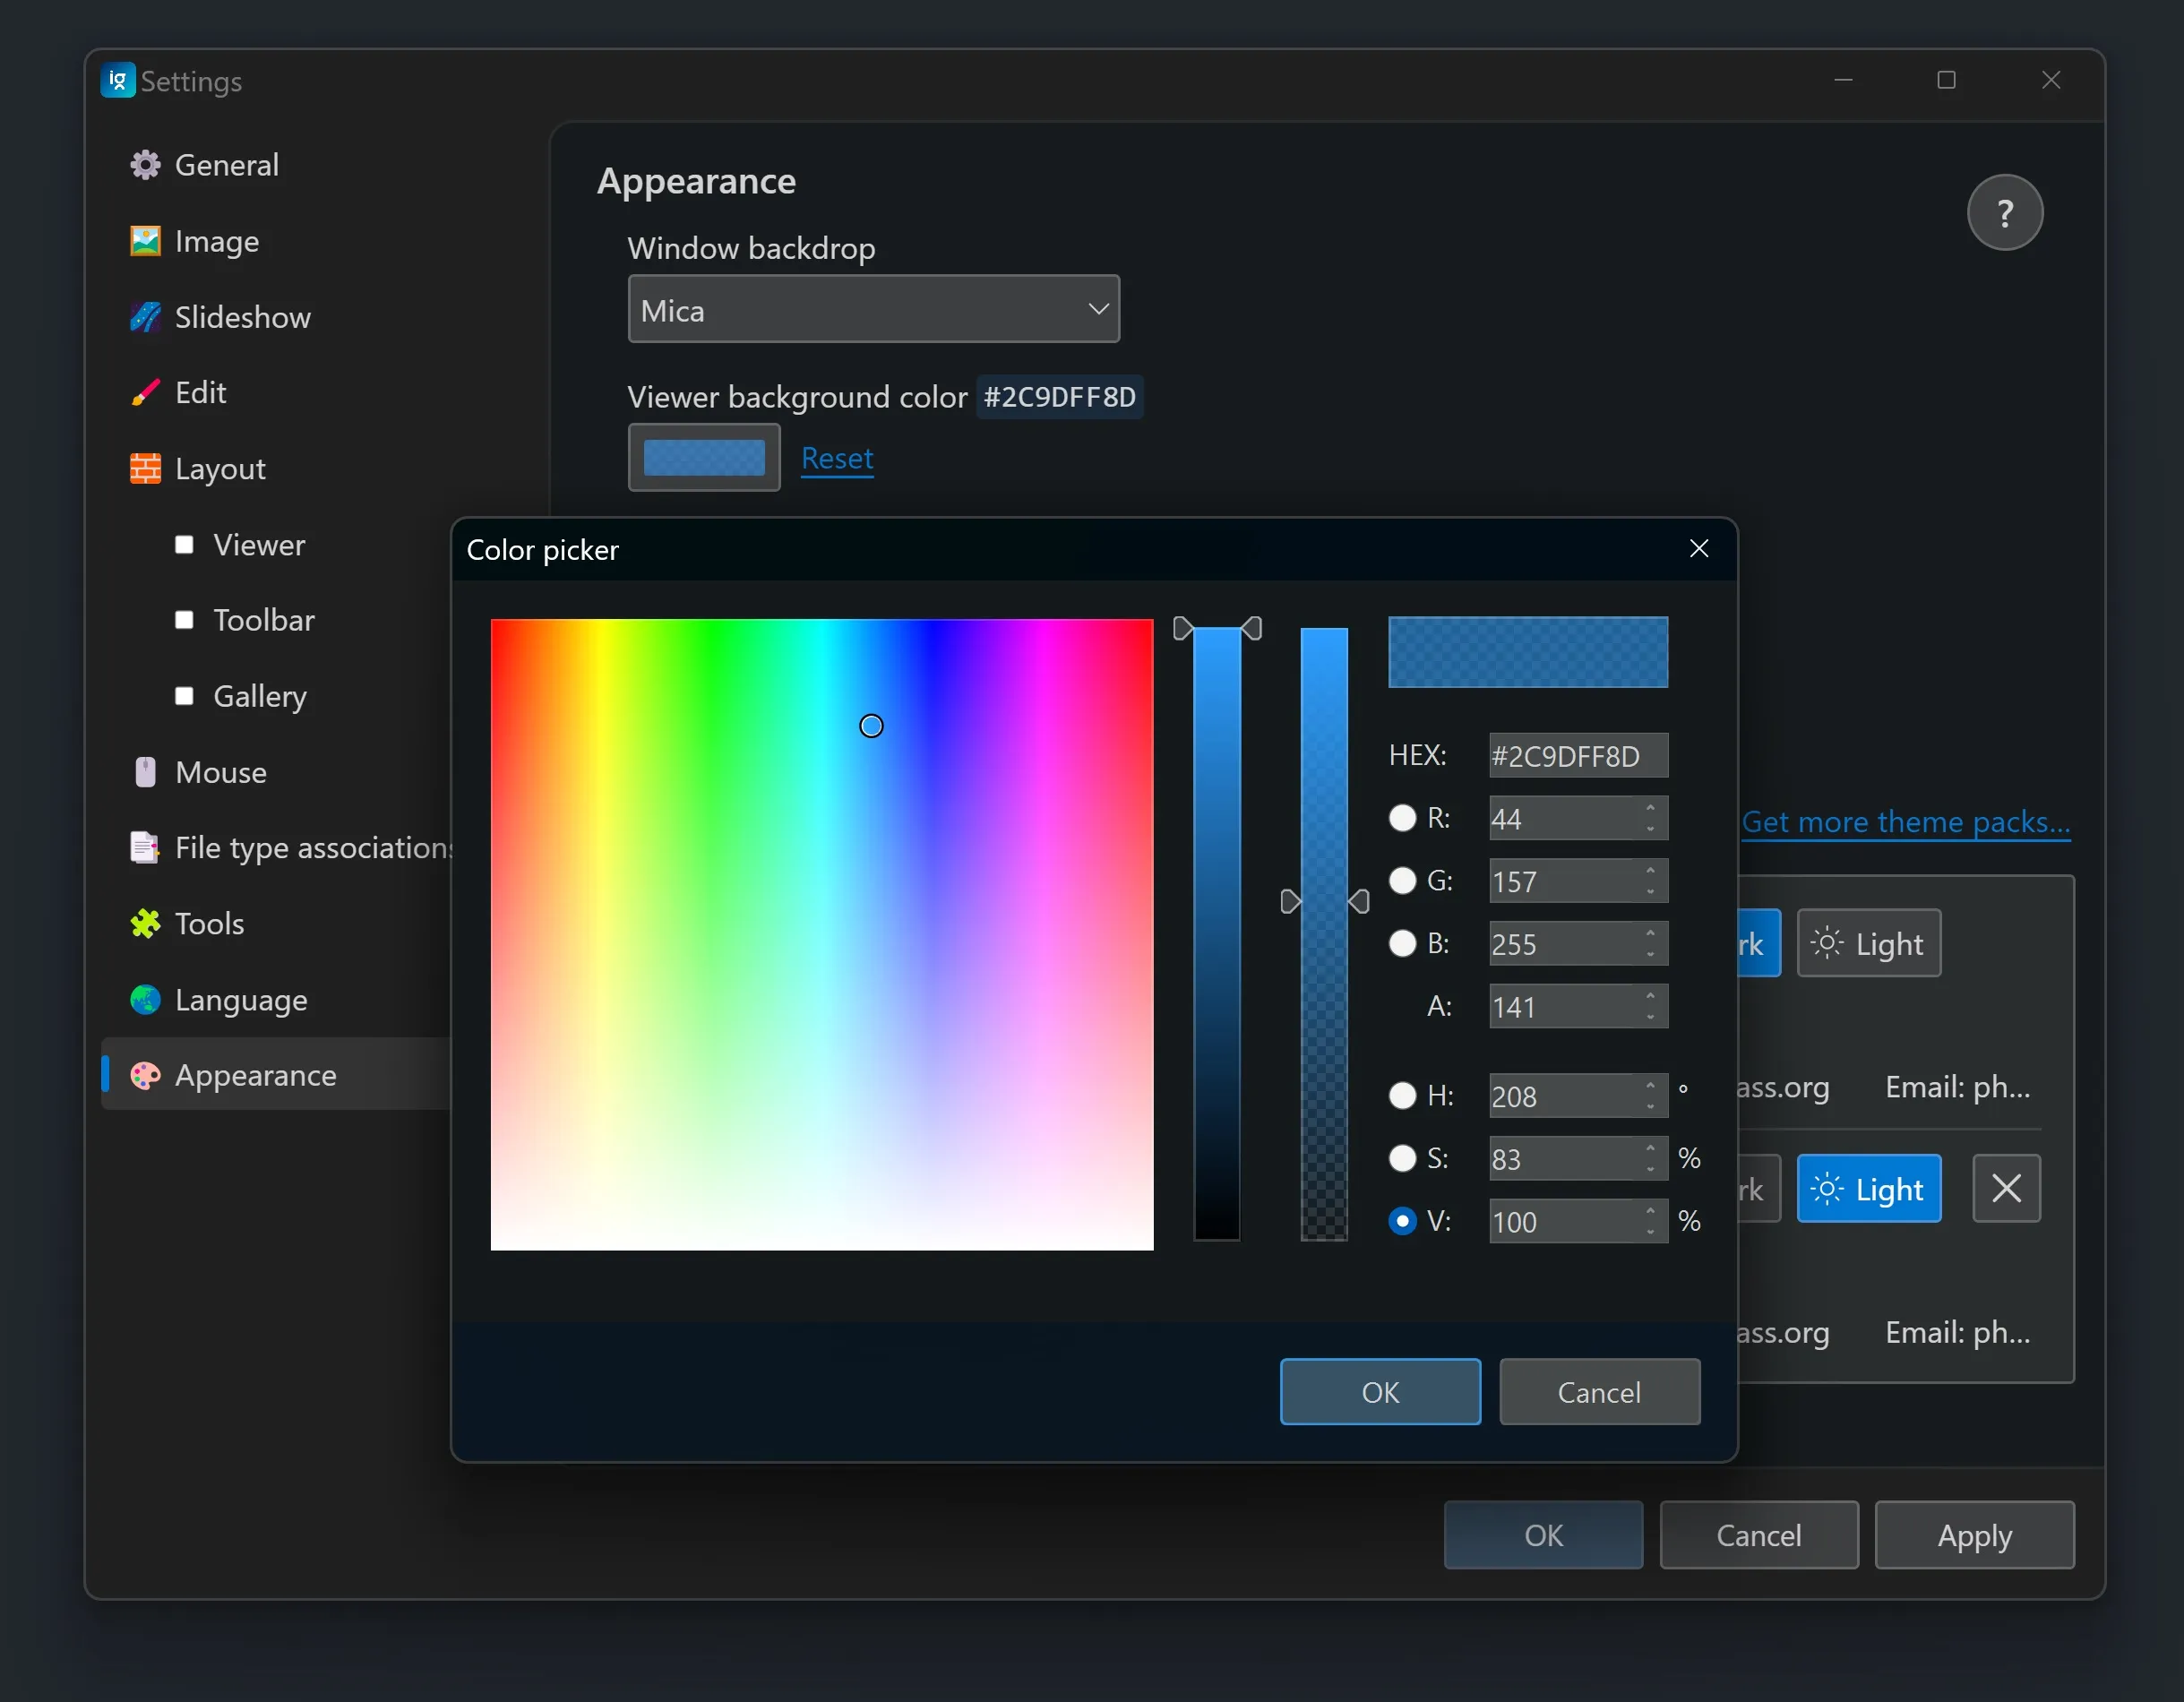Click the Layout bricks icon
The height and width of the screenshot is (1702, 2184).
(x=145, y=468)
